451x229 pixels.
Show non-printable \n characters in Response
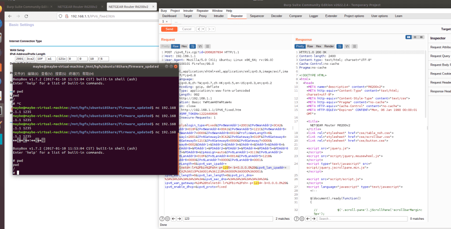tap(347, 46)
